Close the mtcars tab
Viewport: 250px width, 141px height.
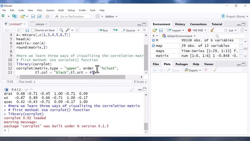(x=46, y=24)
